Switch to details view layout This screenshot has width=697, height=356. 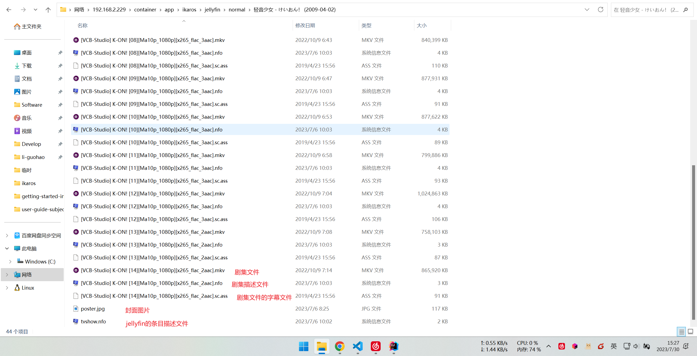point(681,332)
